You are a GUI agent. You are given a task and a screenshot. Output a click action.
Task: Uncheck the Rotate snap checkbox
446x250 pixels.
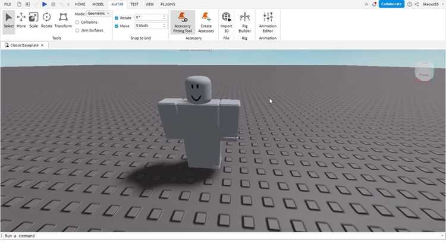pos(117,18)
